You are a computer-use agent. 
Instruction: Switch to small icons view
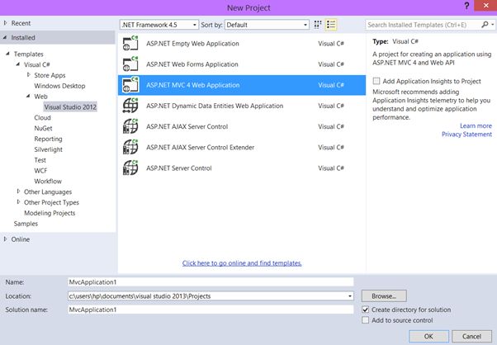318,25
